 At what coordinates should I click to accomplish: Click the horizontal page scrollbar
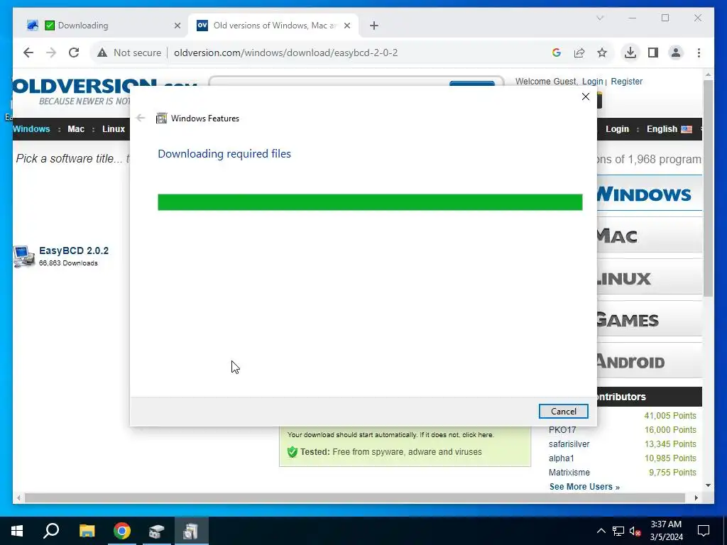pos(355,497)
